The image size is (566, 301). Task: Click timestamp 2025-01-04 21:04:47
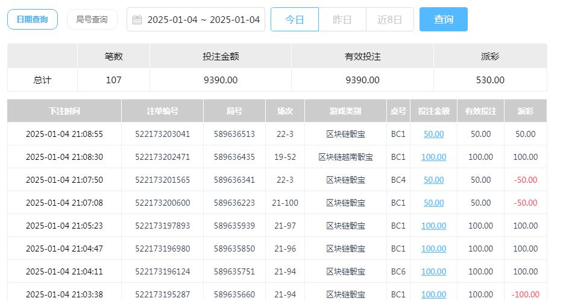[x=64, y=249]
